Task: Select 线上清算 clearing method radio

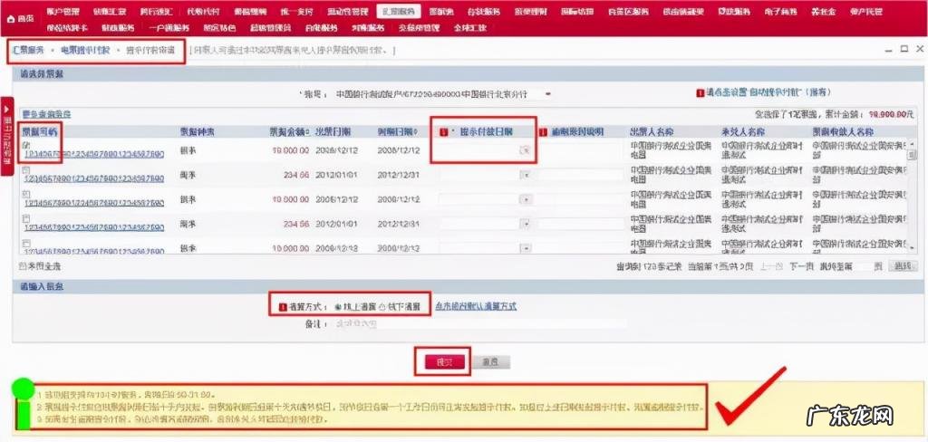Action: (339, 307)
